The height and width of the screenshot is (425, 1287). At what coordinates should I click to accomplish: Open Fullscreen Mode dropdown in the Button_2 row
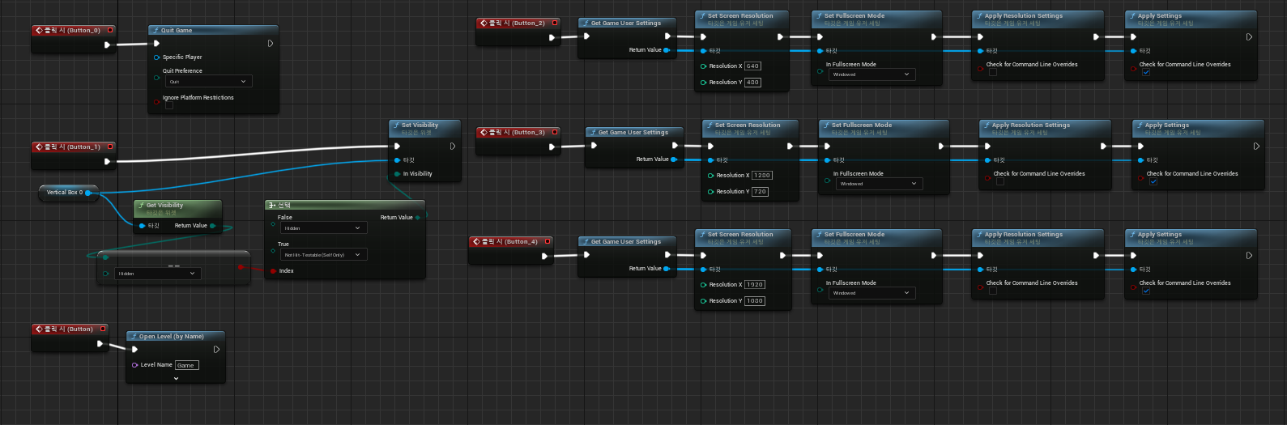(872, 74)
